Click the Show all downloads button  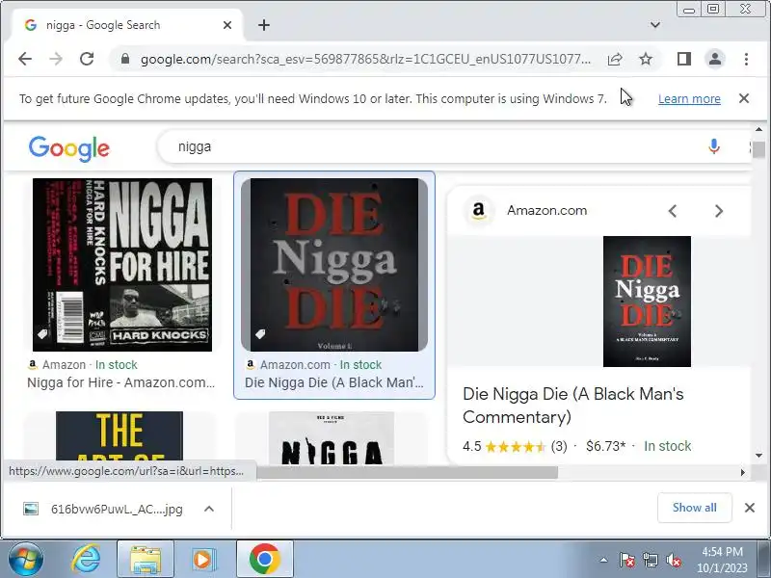(x=694, y=508)
